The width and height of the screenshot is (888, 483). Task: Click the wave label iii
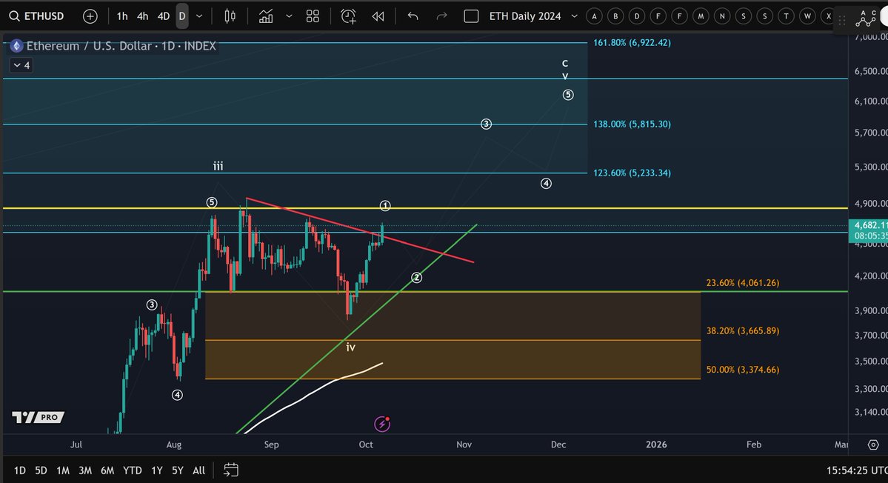218,166
